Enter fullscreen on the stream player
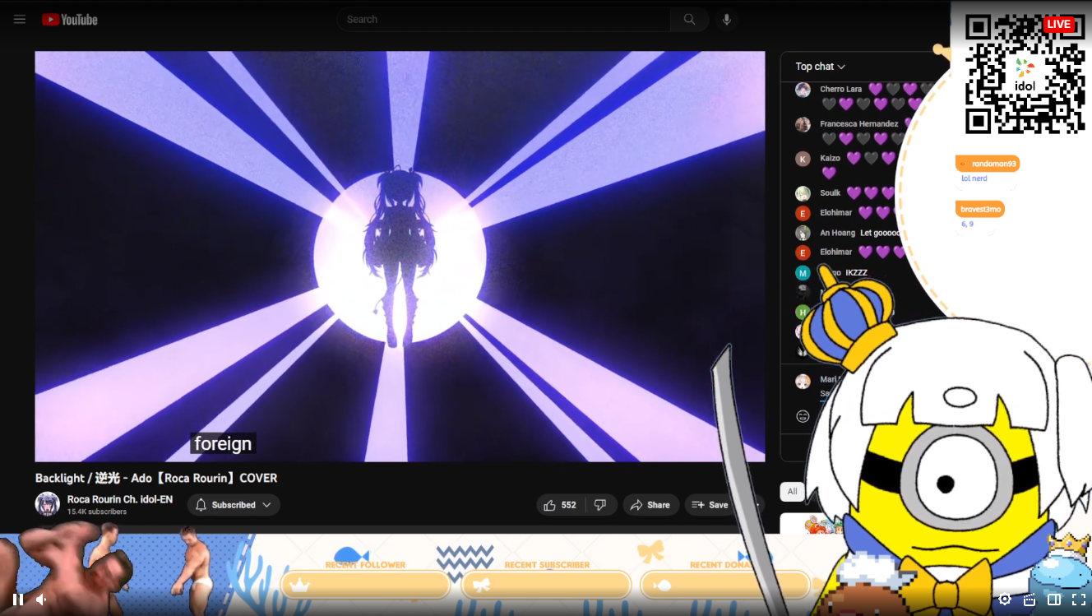 pos(1079,600)
